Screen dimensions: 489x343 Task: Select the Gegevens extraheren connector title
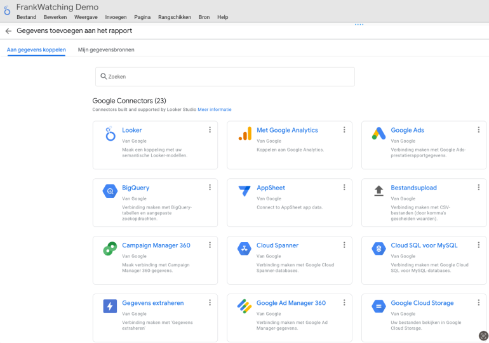[153, 303]
